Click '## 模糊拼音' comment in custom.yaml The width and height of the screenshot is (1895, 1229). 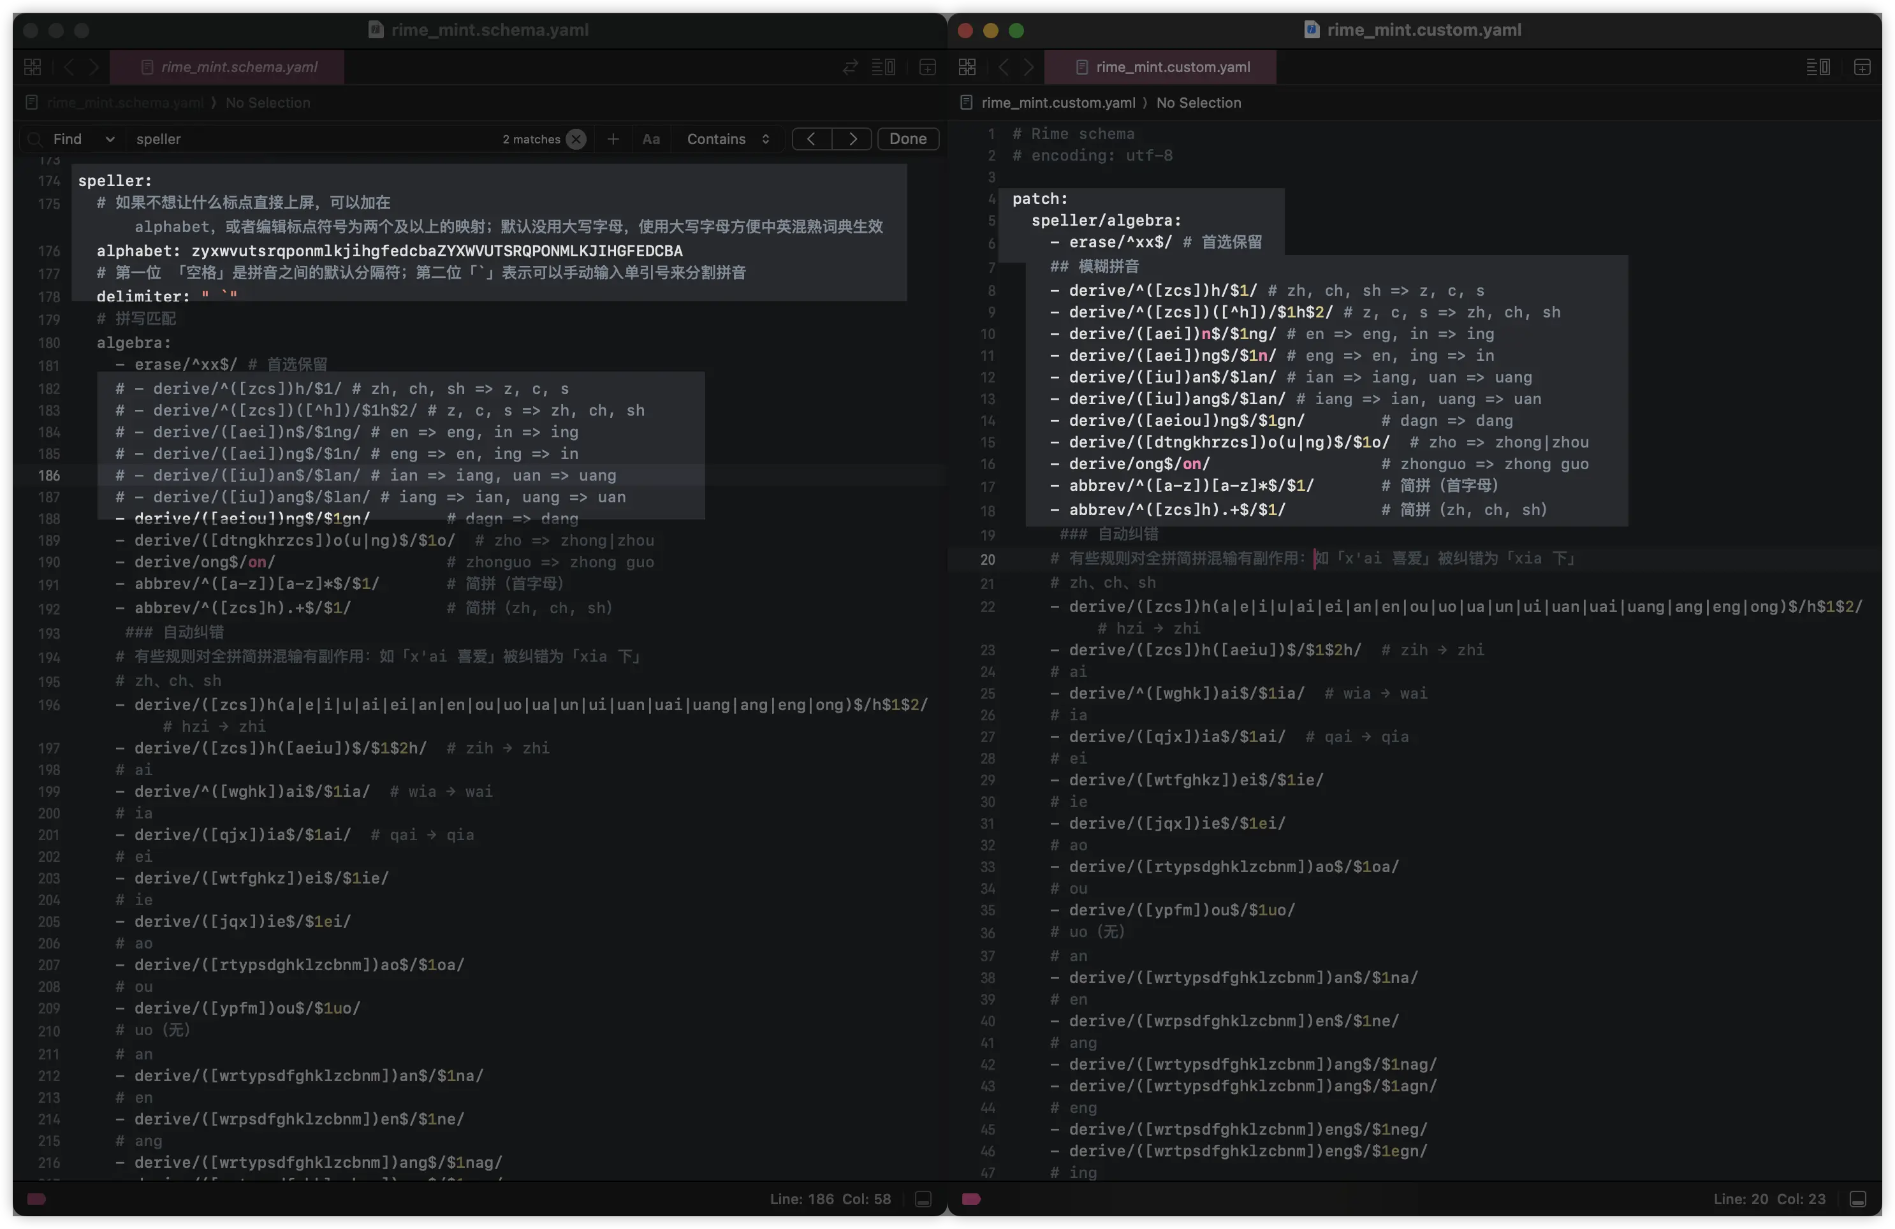point(1094,266)
